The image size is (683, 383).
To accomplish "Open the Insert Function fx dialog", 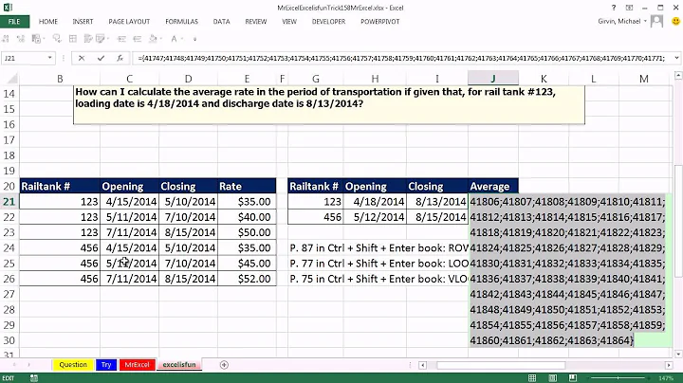I will (120, 58).
